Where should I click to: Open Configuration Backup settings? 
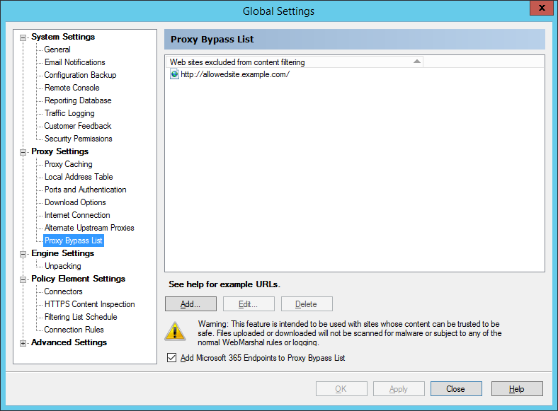(80, 75)
